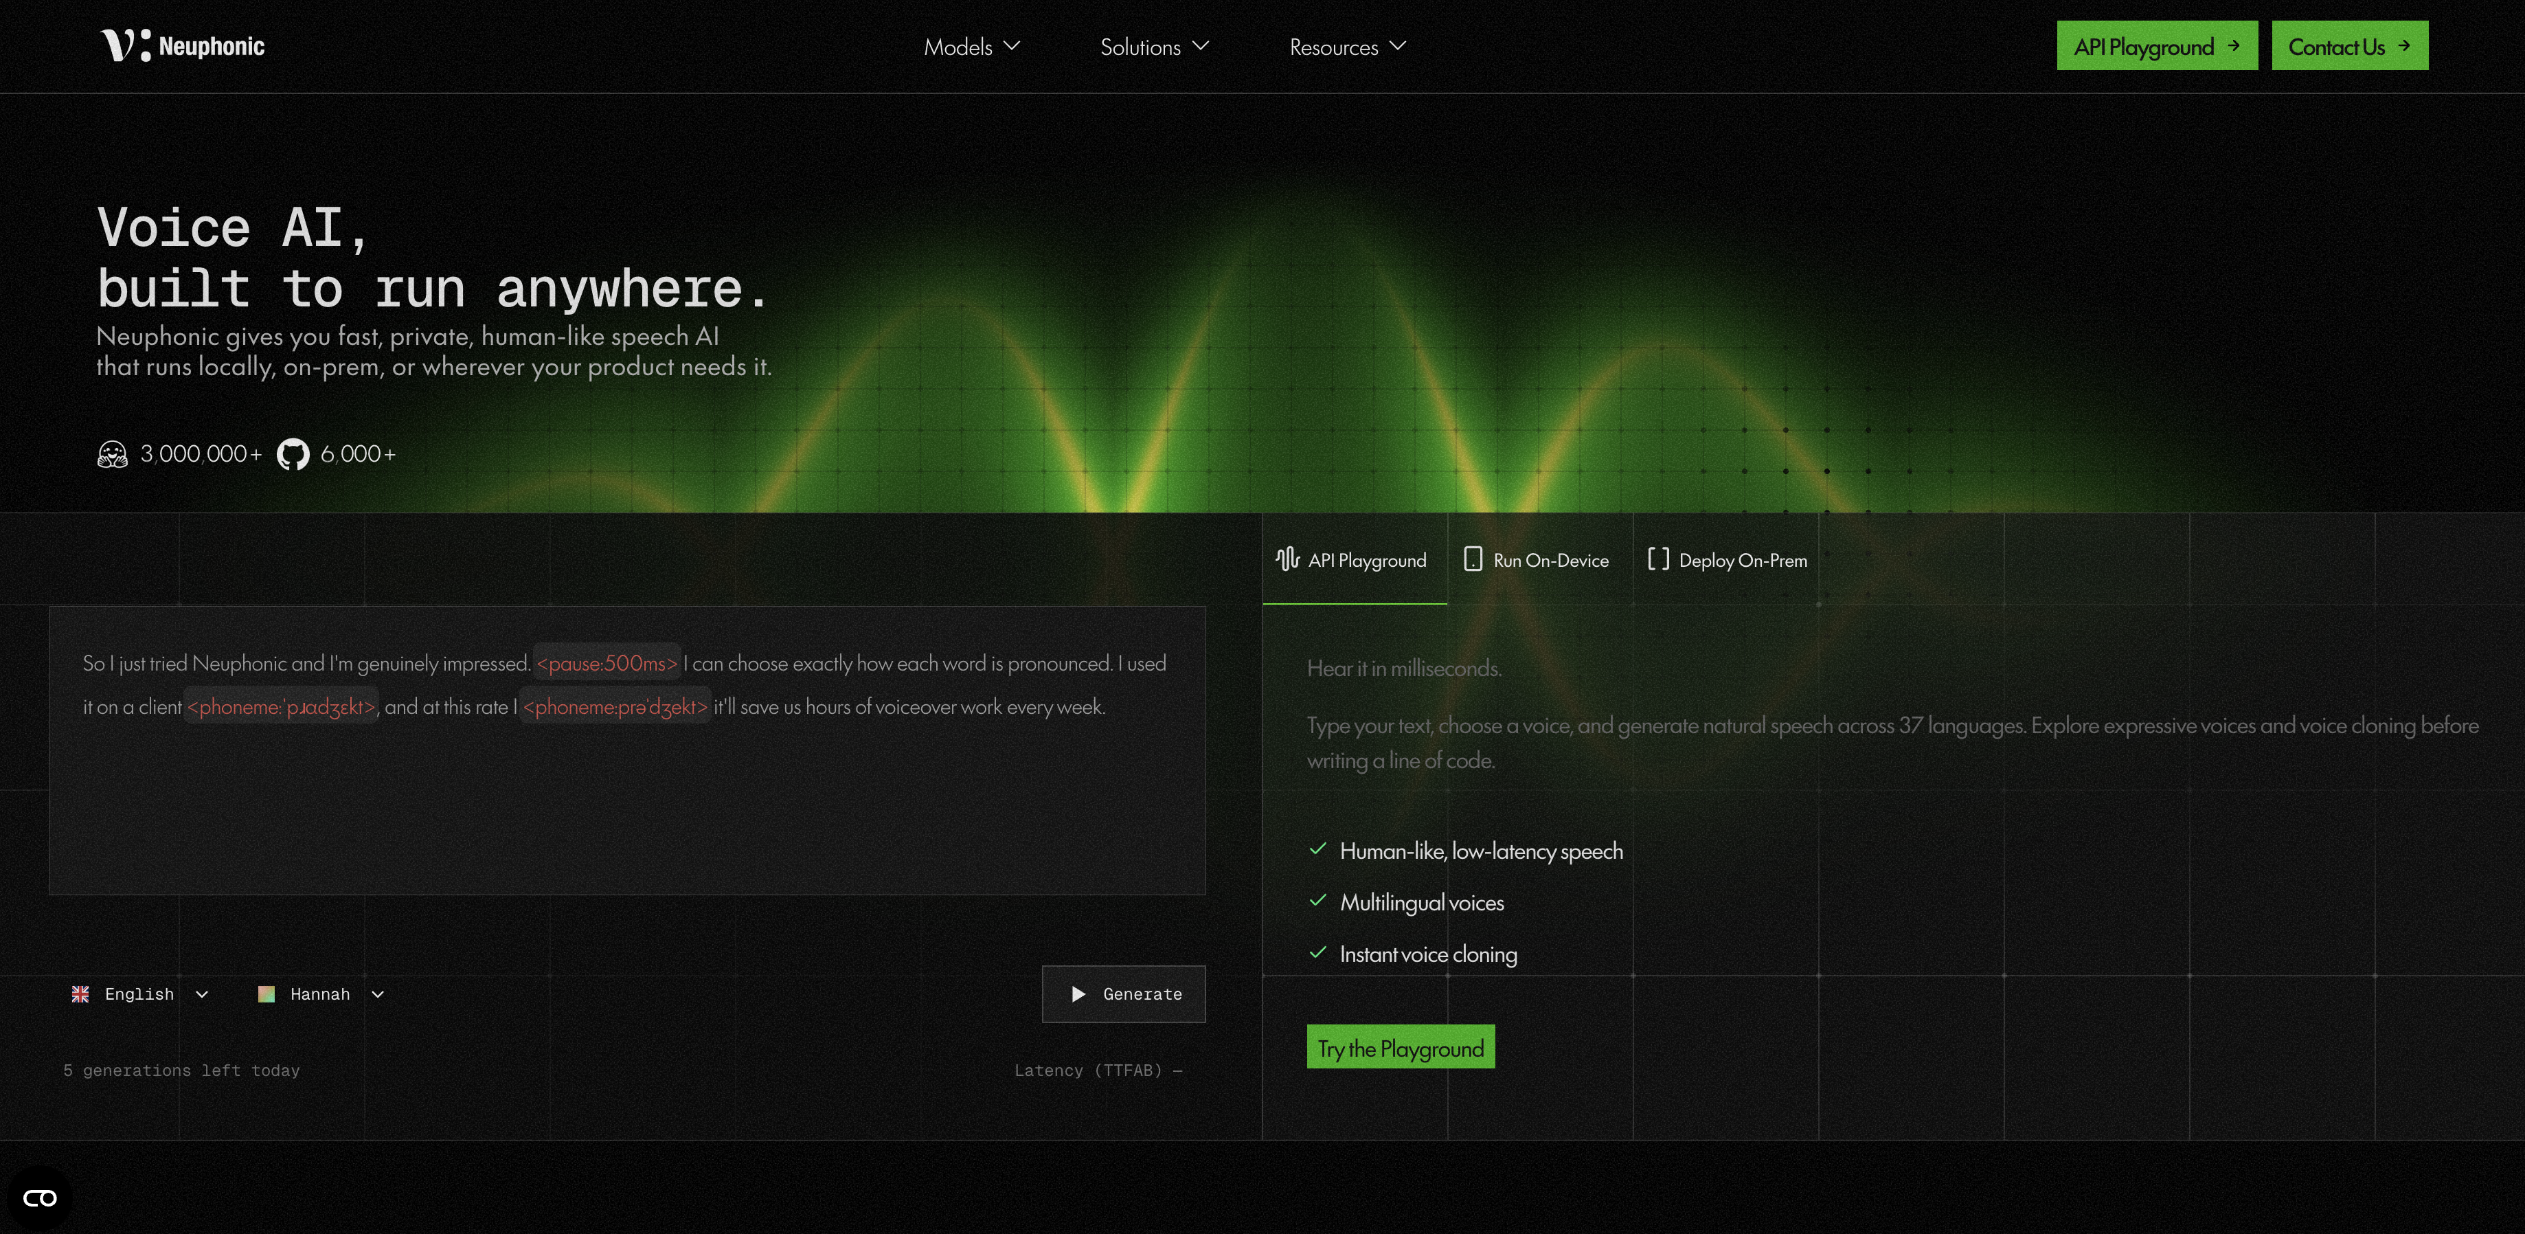Click the <pause:500ms> tag in text
Viewport: 2525px width, 1234px height.
point(607,664)
